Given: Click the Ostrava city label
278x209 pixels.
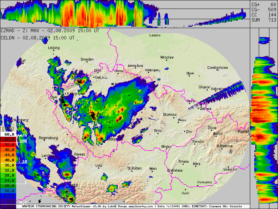Looking at the screenshot, I should tap(206, 109).
